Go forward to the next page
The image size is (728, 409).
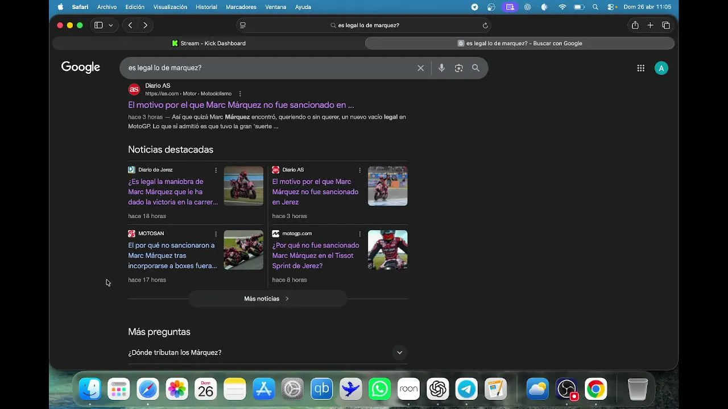coord(145,25)
